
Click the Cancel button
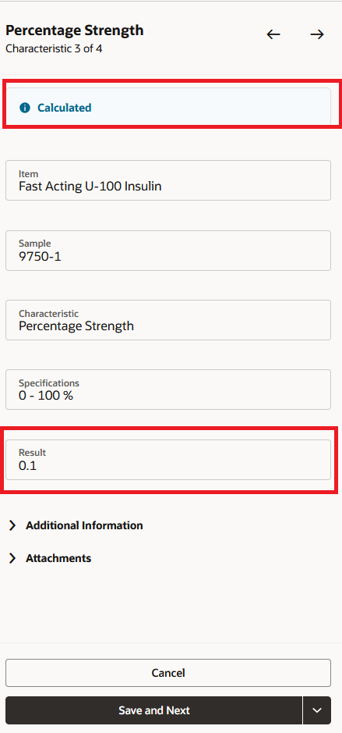pyautogui.click(x=168, y=673)
